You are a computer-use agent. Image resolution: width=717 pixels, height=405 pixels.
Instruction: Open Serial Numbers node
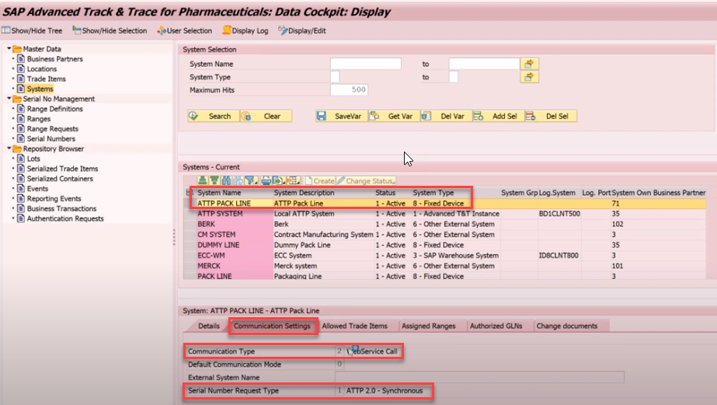point(50,138)
